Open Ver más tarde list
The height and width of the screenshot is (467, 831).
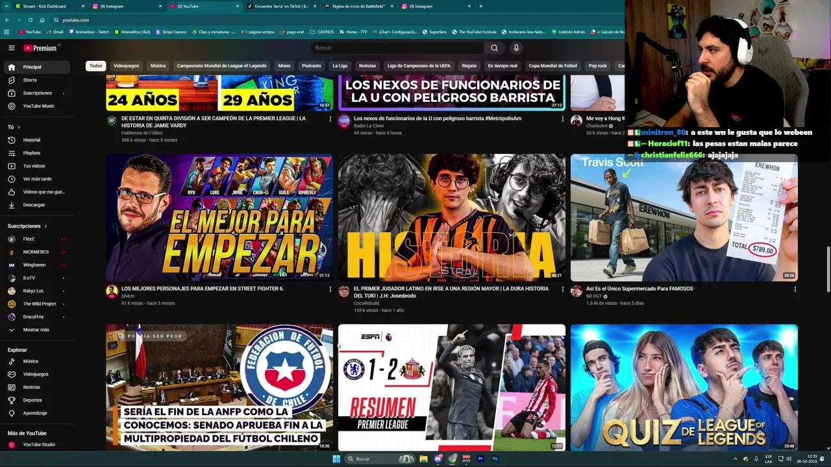38,179
